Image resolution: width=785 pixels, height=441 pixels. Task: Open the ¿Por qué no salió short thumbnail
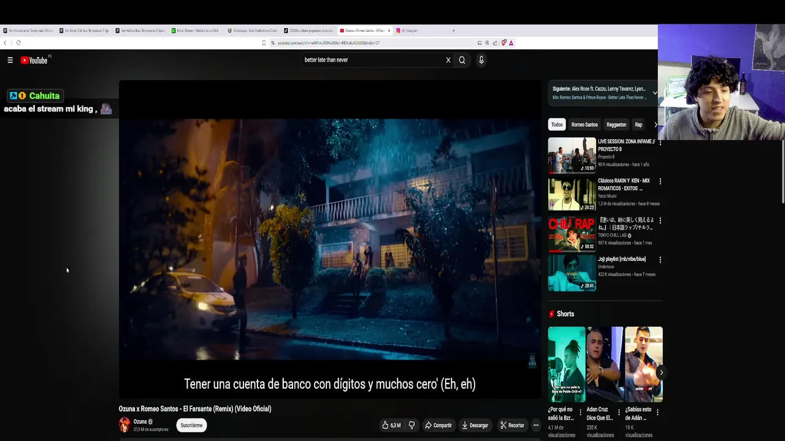(x=567, y=364)
